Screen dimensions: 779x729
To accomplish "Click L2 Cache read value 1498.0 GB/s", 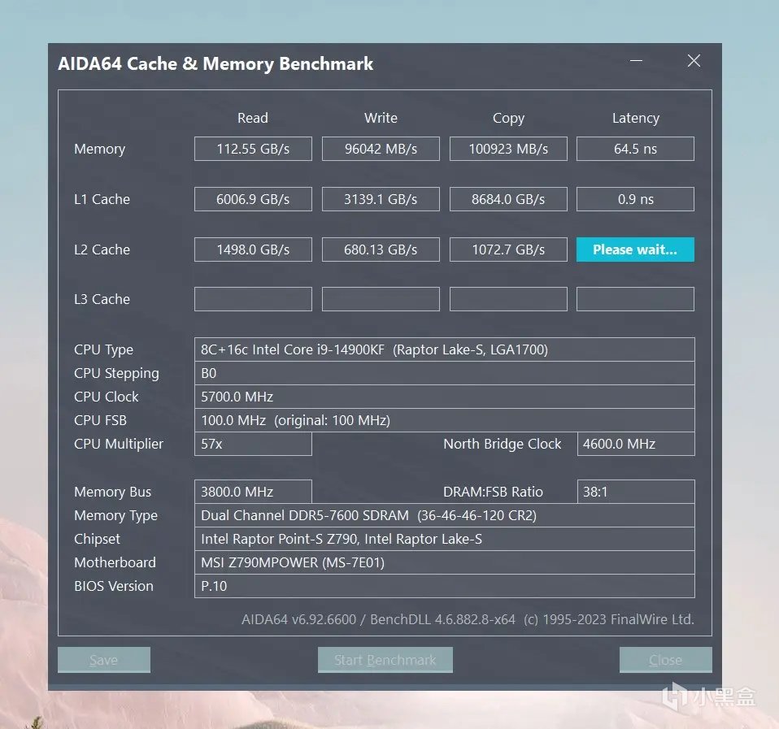I will [253, 250].
